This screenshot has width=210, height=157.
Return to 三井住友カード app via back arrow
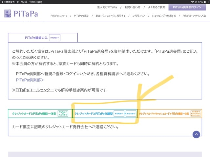tap(10, 2)
